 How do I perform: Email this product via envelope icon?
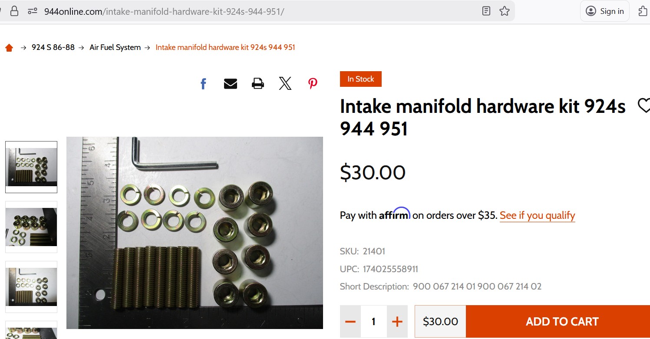[x=231, y=83]
